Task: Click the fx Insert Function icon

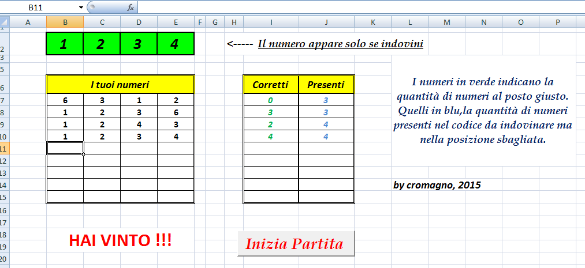Action: click(x=131, y=7)
